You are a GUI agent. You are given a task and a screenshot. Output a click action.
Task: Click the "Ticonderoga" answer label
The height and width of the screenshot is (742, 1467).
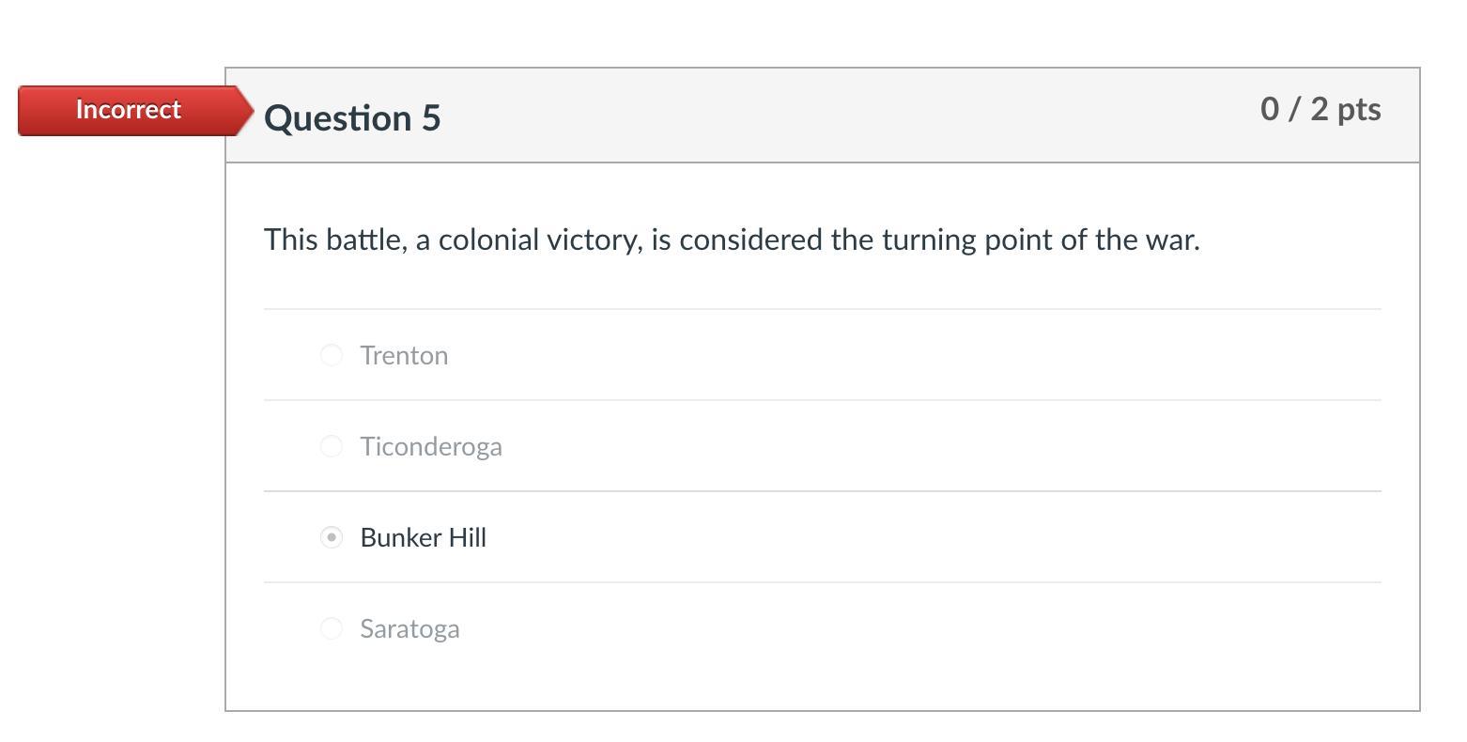[431, 446]
